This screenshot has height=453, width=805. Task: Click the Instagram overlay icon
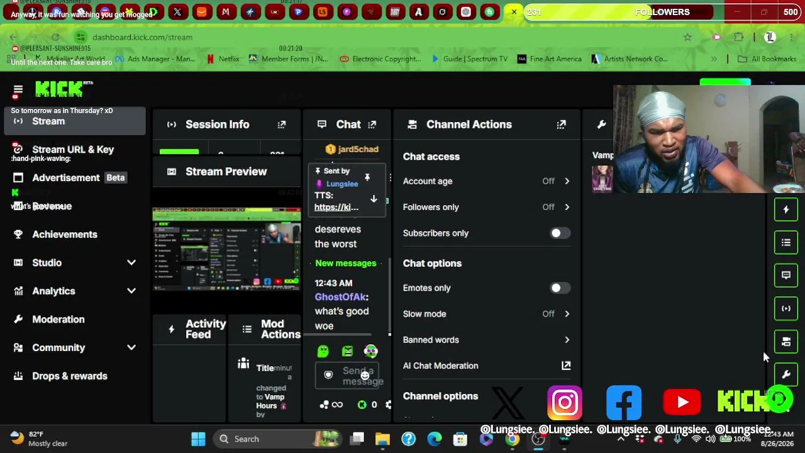click(565, 403)
